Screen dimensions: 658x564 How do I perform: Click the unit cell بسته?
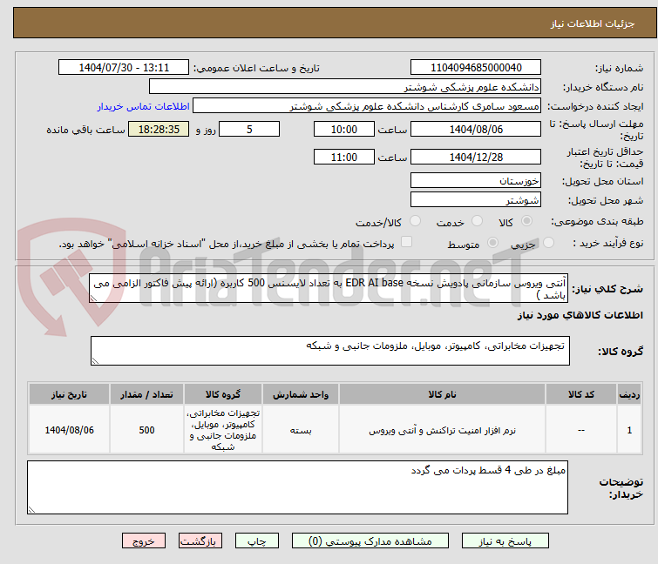pos(301,430)
